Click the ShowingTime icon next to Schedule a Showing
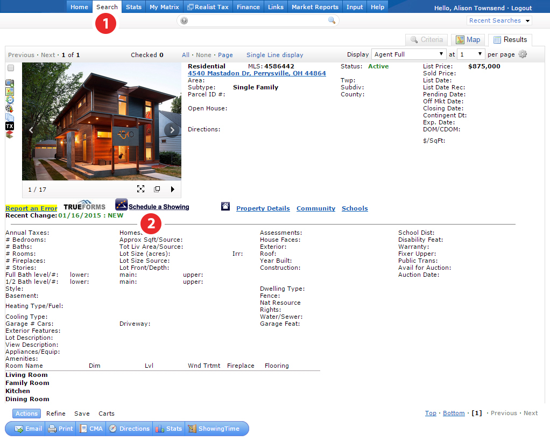This screenshot has width=550, height=441. coord(122,205)
